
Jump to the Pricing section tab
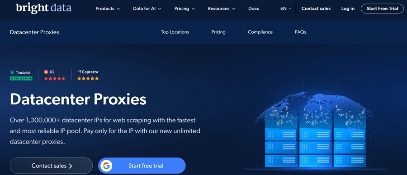218,32
